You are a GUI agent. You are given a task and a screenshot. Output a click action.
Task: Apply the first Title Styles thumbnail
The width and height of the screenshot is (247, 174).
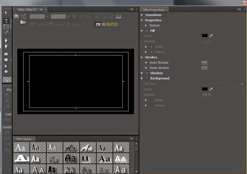point(21,147)
